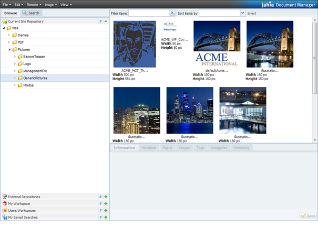This screenshot has width=318, height=227.
Task: Click the BannerTeaser folder icon
Action: point(20,57)
